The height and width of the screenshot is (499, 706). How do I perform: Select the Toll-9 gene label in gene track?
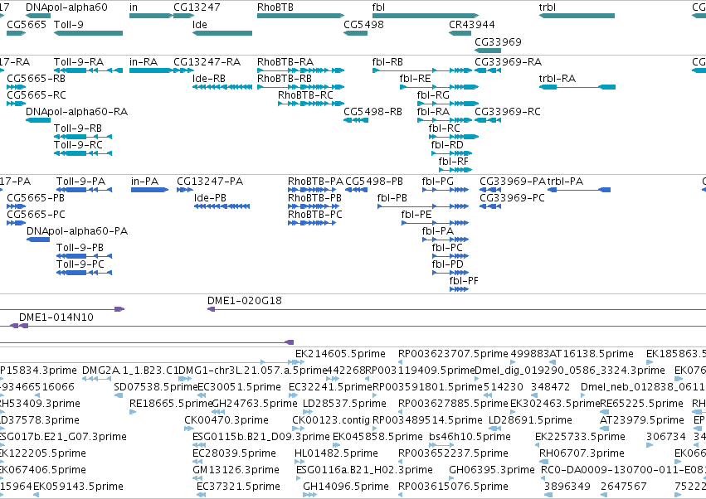68,24
